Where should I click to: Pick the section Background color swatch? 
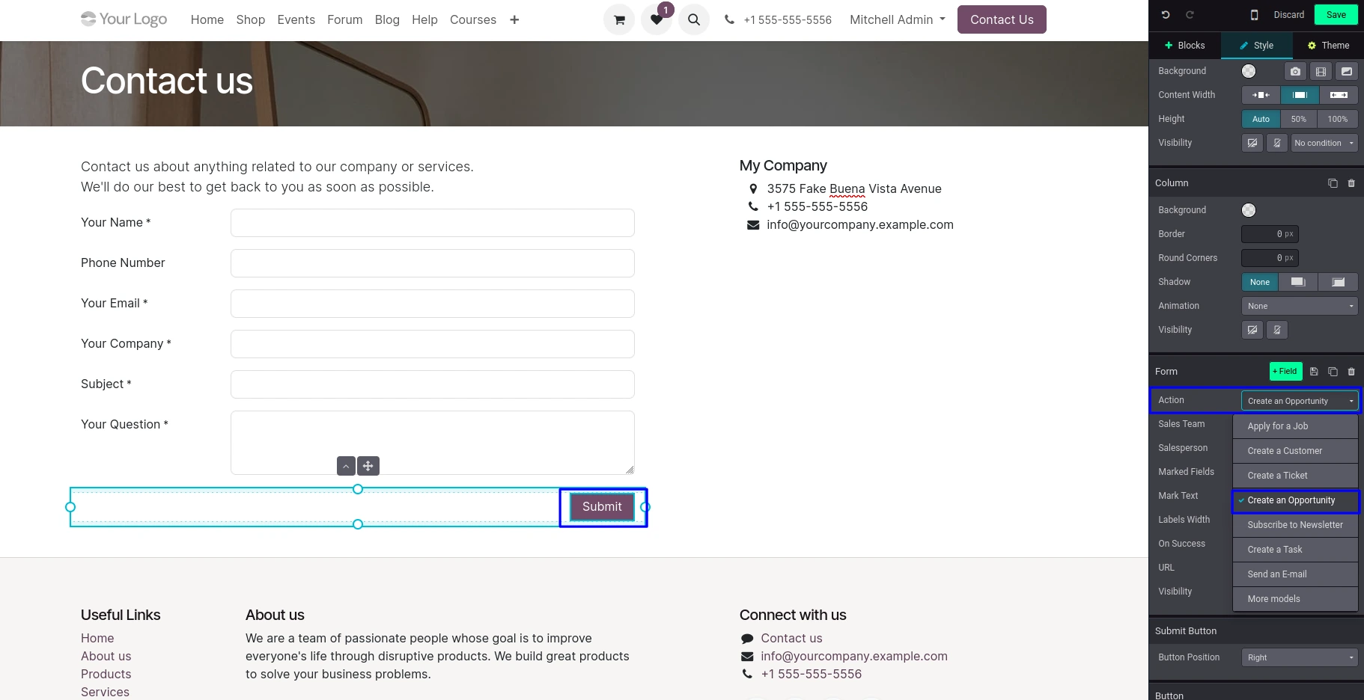click(1249, 71)
